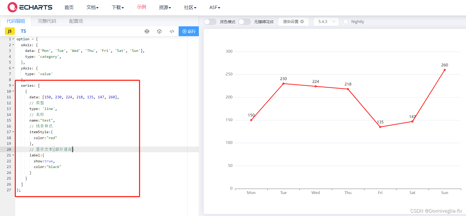
Task: Open the 下载 menu dropdown
Action: pos(118,7)
